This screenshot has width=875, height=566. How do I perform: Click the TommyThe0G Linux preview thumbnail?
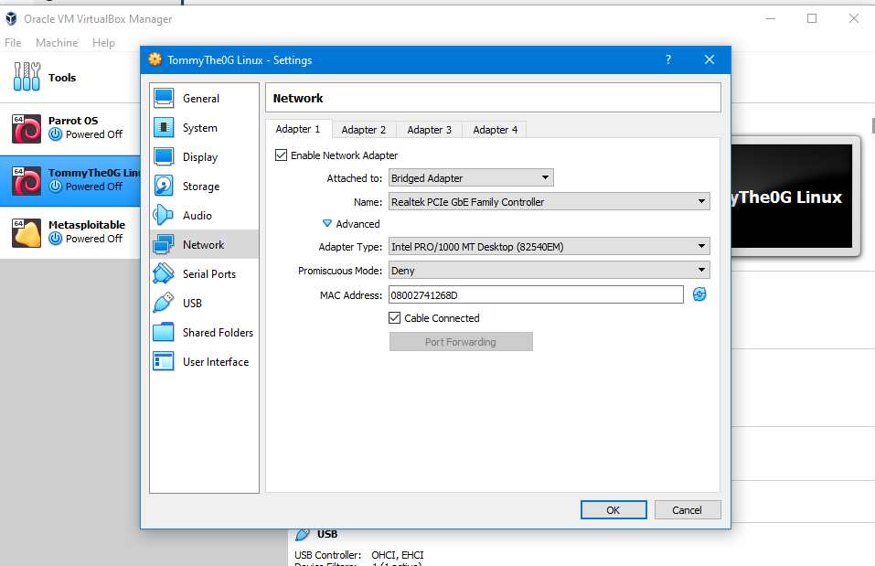791,197
